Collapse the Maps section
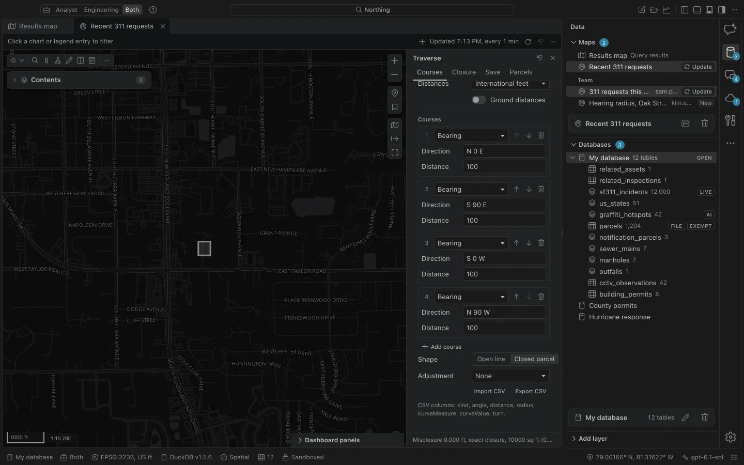744x465 pixels. point(574,42)
